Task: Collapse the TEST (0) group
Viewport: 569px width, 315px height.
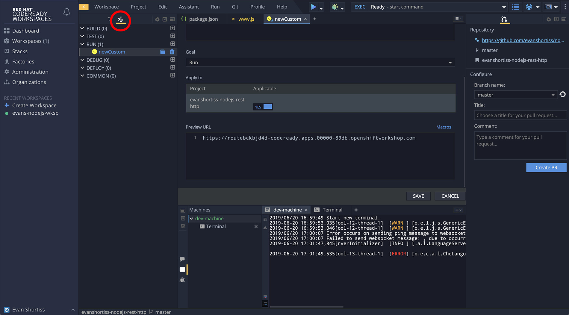Action: [82, 36]
